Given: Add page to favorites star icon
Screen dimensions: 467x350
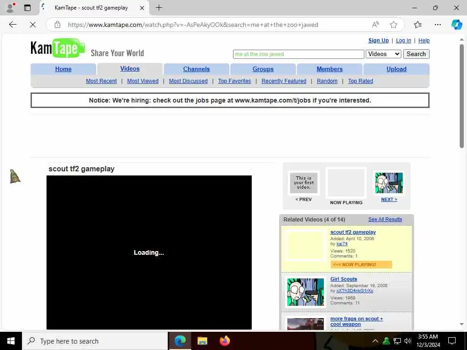Looking at the screenshot, I should tap(394, 25).
